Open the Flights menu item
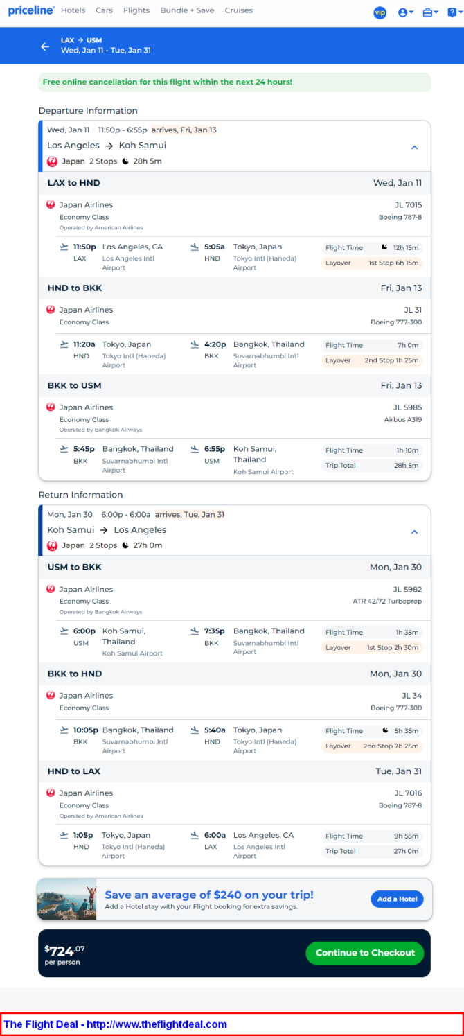Image resolution: width=464 pixels, height=1036 pixels. pos(136,10)
